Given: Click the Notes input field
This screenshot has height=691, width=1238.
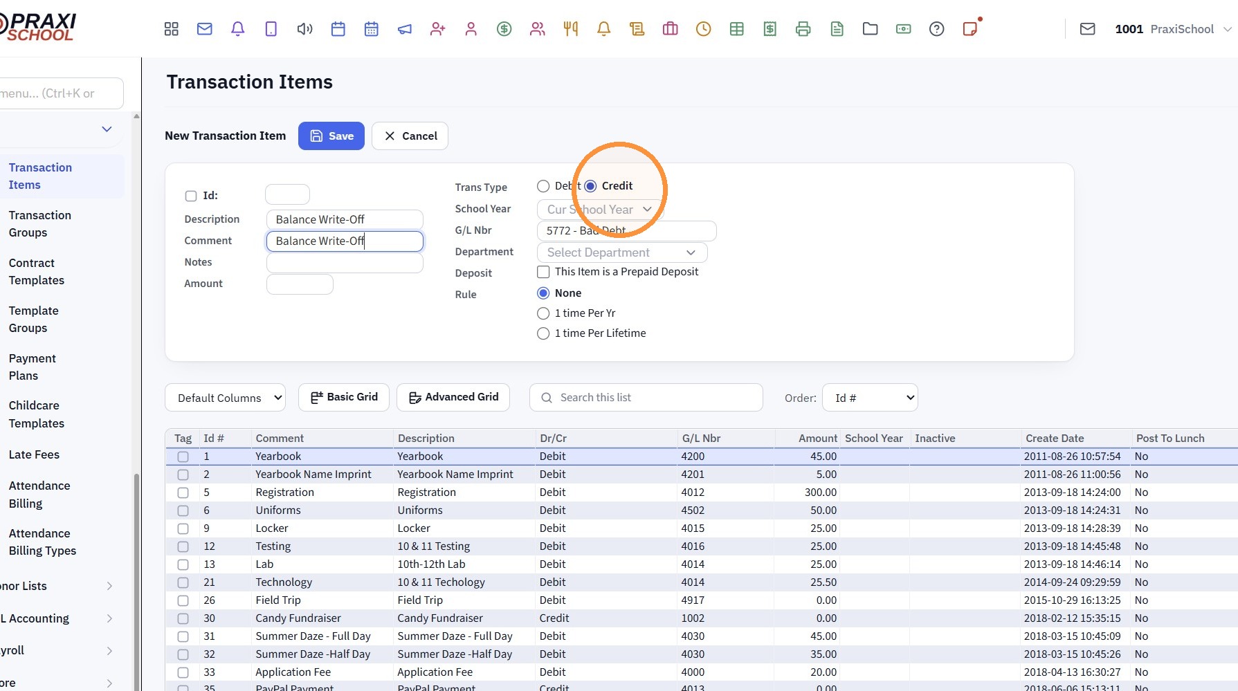Looking at the screenshot, I should pyautogui.click(x=345, y=263).
